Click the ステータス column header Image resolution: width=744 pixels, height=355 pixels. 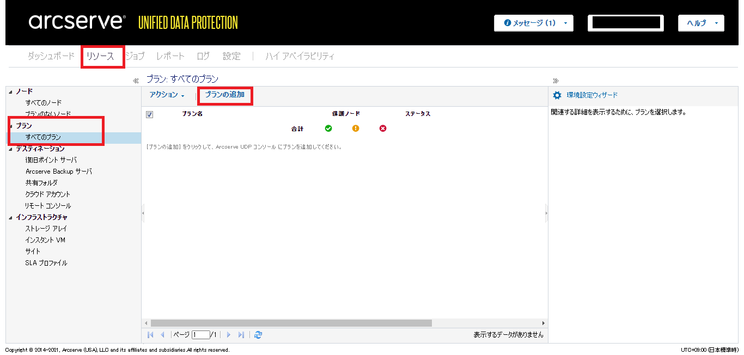tap(418, 114)
